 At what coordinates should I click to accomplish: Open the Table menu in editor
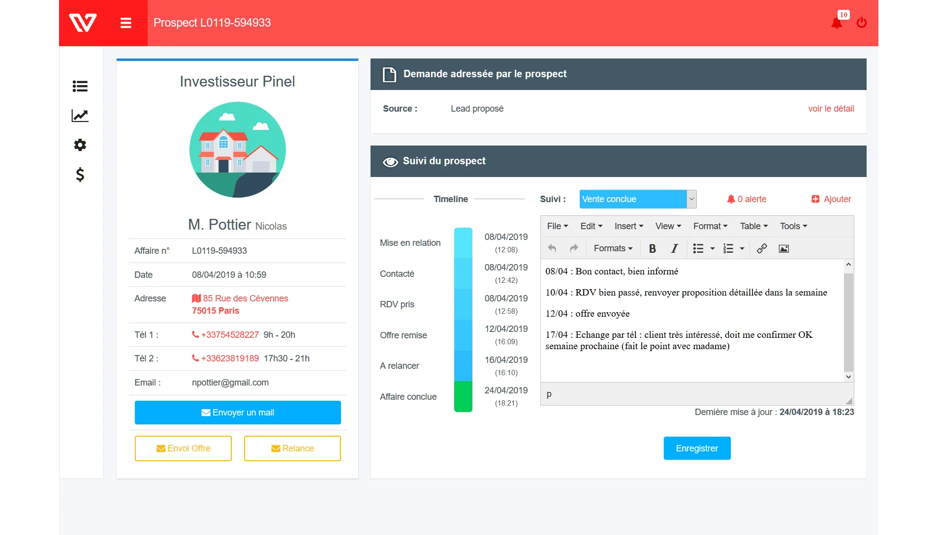[x=753, y=226]
